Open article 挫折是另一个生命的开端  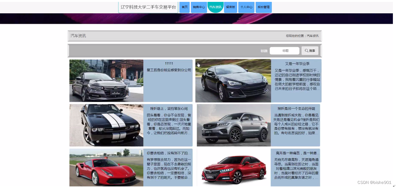point(296,109)
